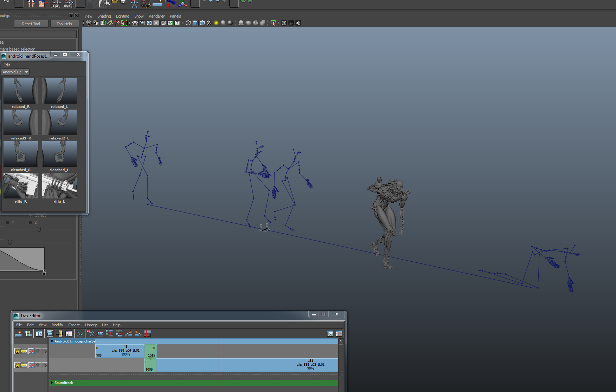Click the Tool Help button

pyautogui.click(x=64, y=24)
